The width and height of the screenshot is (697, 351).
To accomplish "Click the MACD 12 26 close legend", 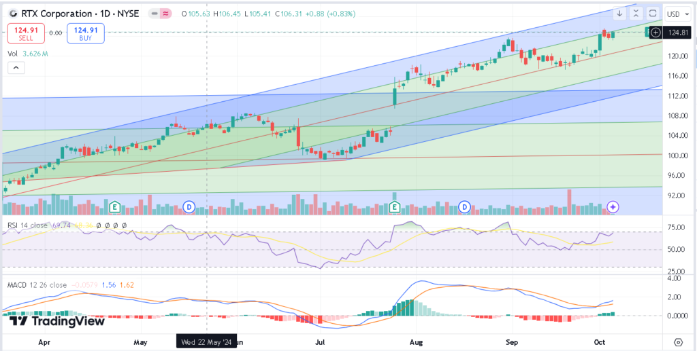I will pos(37,285).
